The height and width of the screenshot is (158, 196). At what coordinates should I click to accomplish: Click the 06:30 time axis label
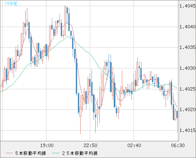pos(178,145)
